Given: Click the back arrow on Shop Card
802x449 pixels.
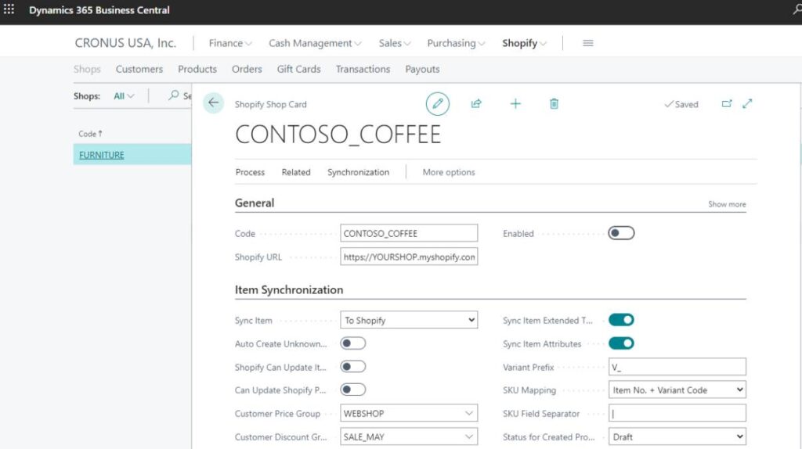Looking at the screenshot, I should [x=213, y=103].
